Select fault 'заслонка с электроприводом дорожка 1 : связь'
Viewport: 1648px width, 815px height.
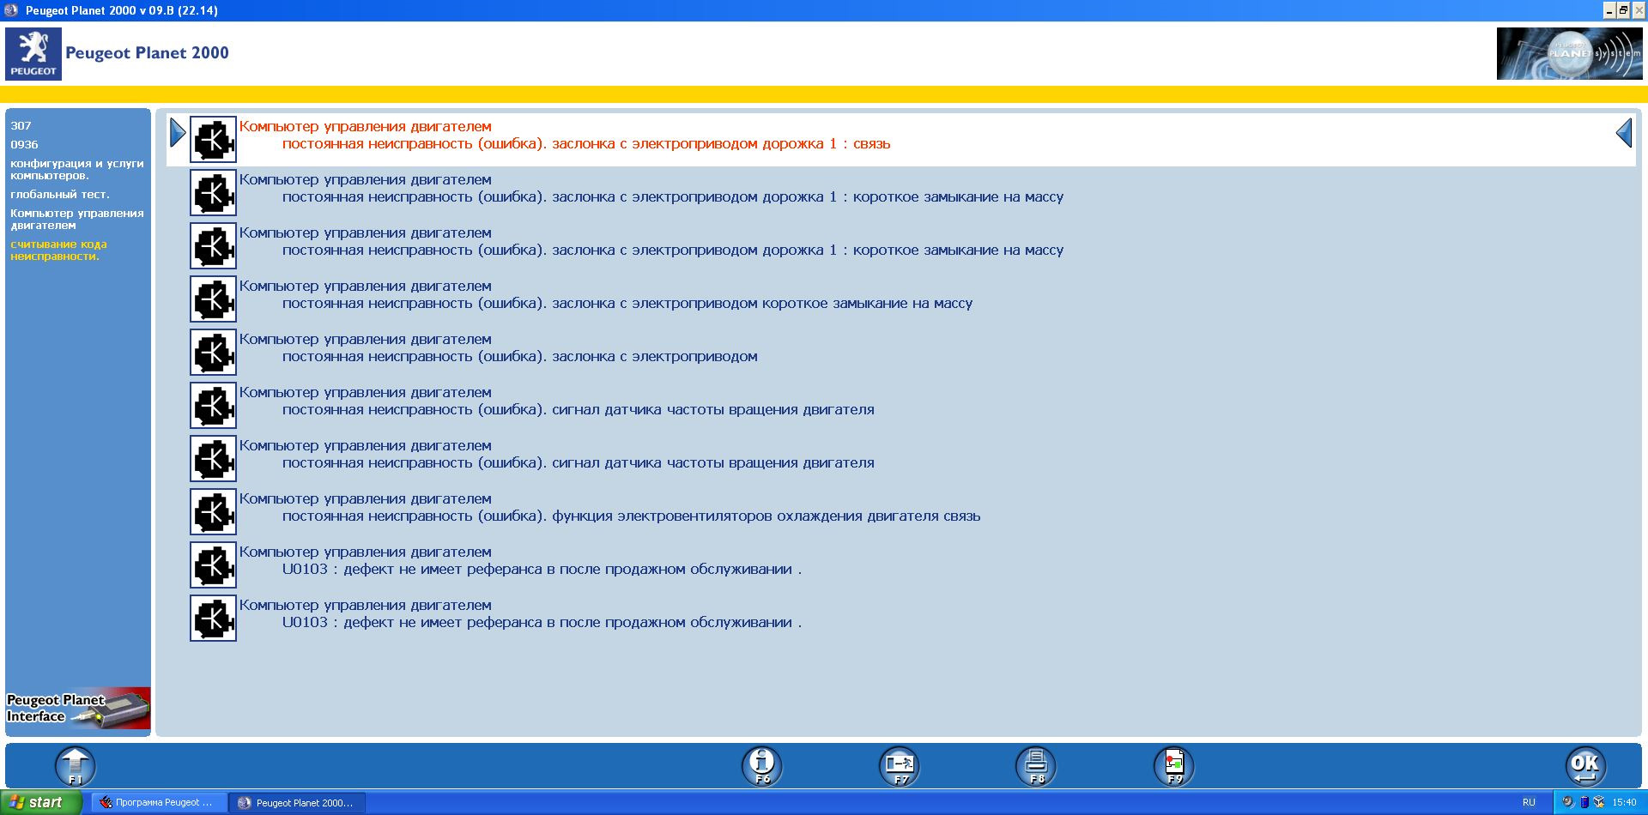[x=586, y=144]
